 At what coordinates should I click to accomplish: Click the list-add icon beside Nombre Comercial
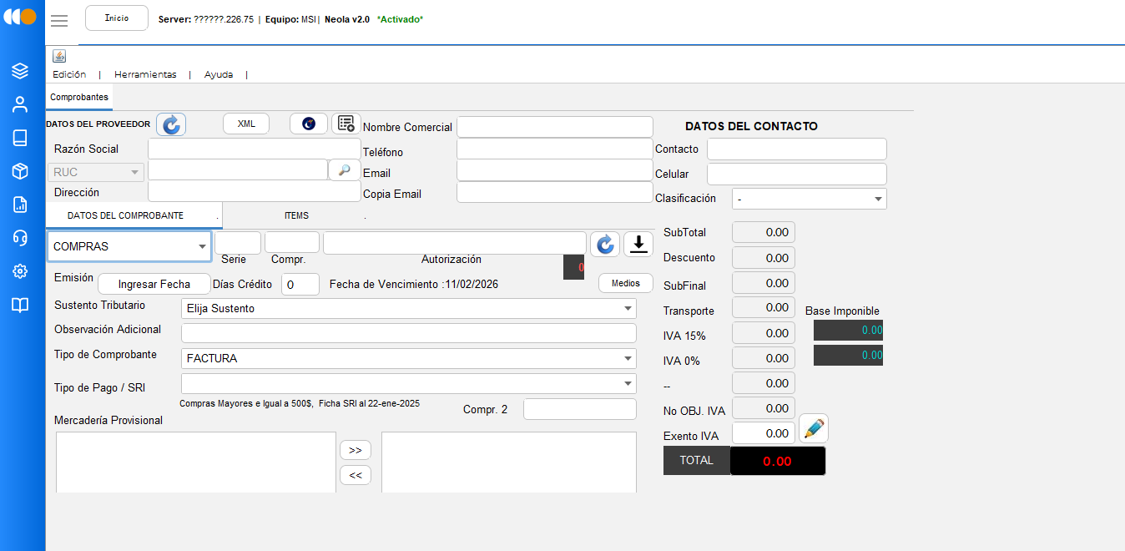[x=346, y=124]
